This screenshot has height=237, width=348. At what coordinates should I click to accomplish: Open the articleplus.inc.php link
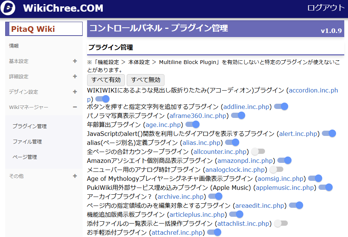197,215
